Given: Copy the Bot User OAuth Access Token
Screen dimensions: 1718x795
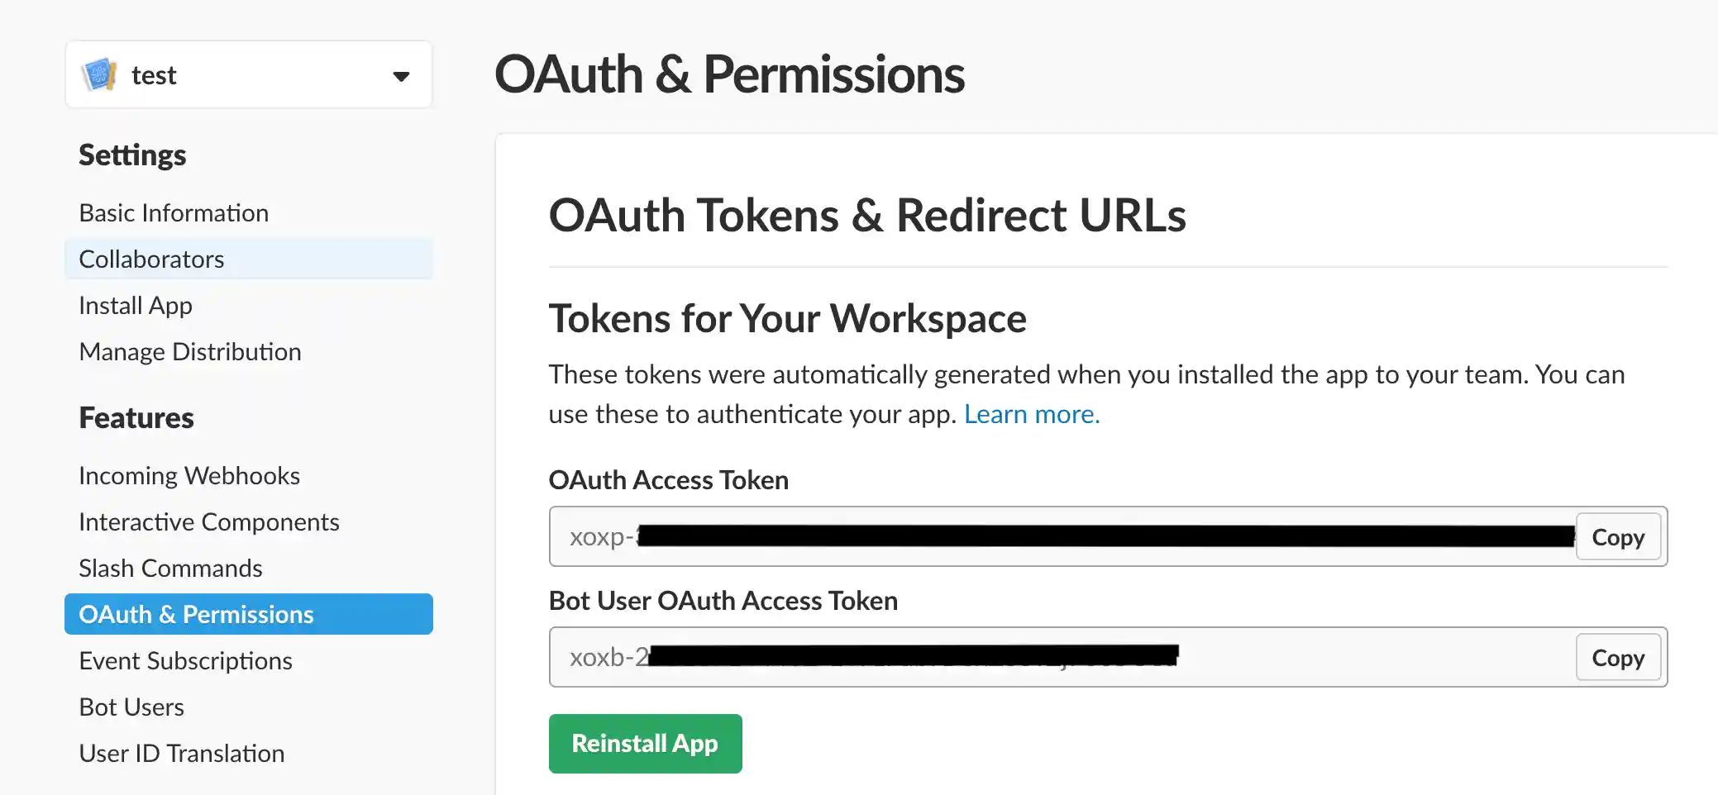Looking at the screenshot, I should tap(1618, 658).
